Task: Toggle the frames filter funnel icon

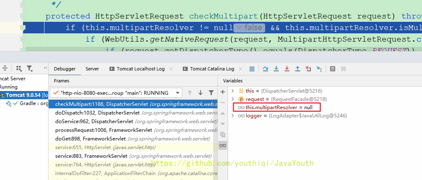Action: [211, 93]
